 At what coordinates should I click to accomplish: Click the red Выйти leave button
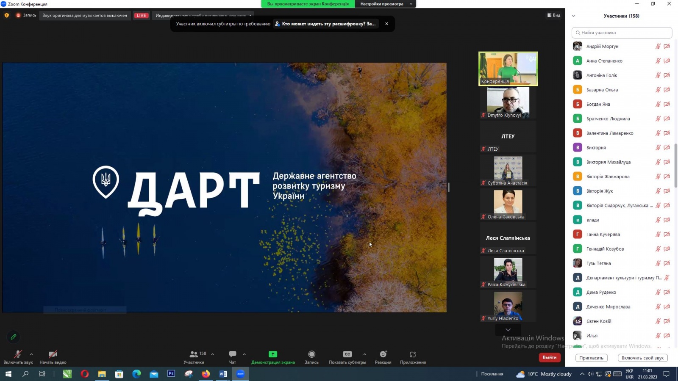tap(550, 357)
